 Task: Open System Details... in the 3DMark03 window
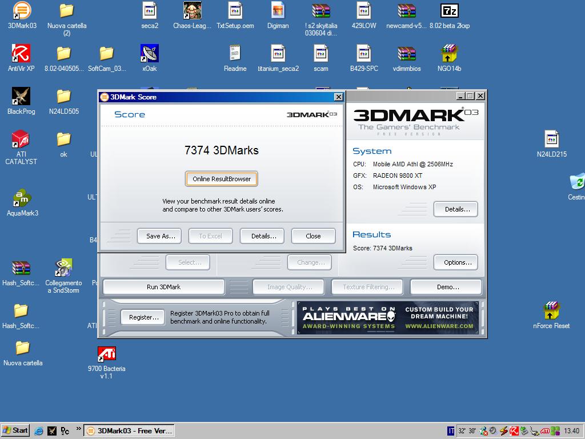456,209
